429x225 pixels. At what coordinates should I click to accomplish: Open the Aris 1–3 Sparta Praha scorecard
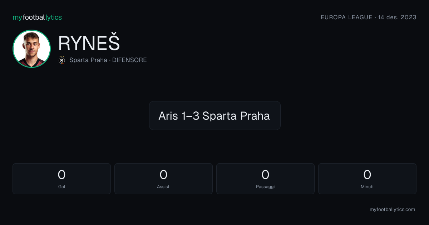[214, 115]
